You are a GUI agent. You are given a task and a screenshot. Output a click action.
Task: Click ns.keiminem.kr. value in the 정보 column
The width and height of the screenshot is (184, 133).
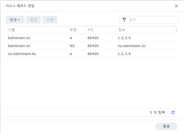pos(132,46)
